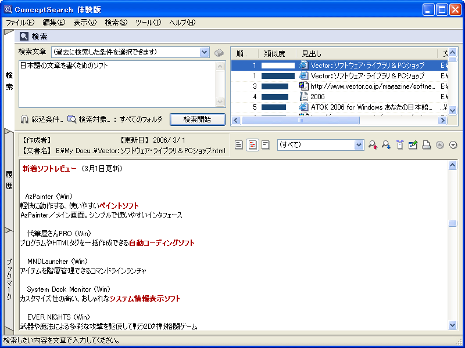Click the document view scroll up arrow
Viewport: 465px width, 348px height.
(453, 165)
